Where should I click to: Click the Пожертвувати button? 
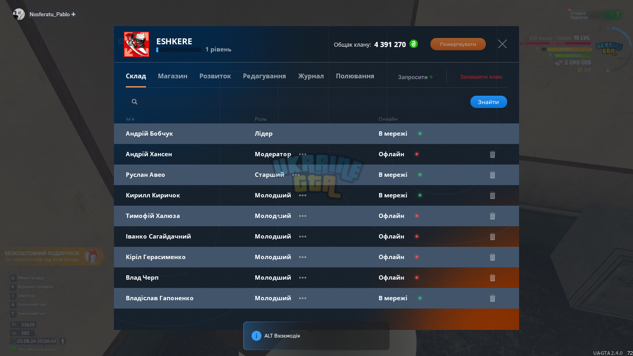[x=458, y=44]
